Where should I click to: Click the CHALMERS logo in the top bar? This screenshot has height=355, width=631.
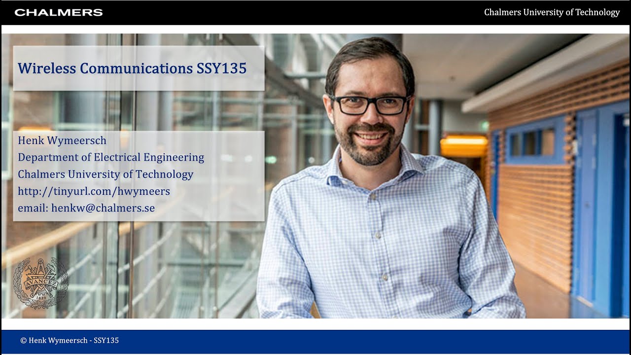click(x=59, y=12)
